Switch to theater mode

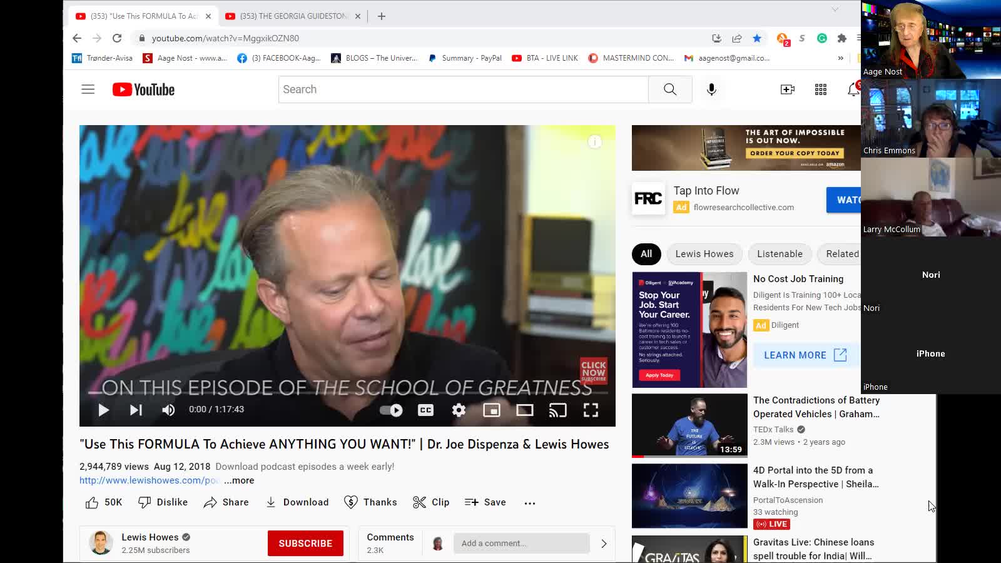525,410
